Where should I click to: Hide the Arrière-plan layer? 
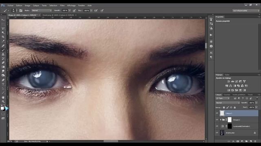pyautogui.click(x=217, y=133)
